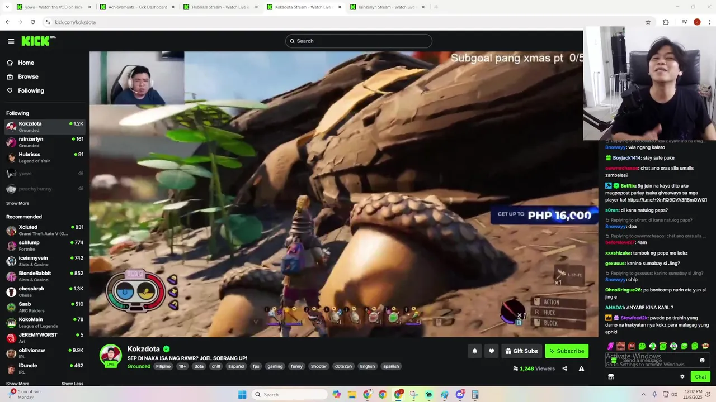Open oblivionsw recommended channel
This screenshot has height=402, width=716.
[x=45, y=353]
